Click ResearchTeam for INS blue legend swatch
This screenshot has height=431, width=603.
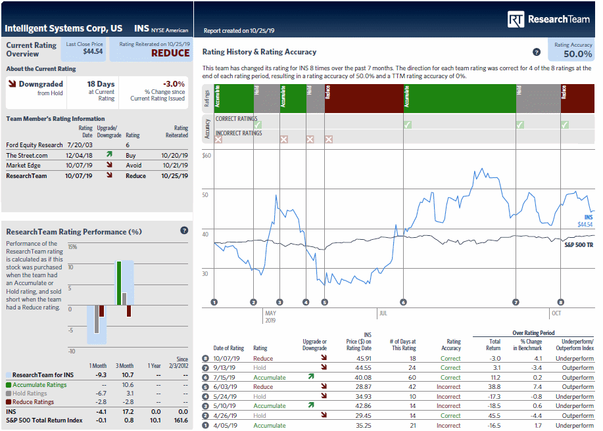[x=9, y=375]
